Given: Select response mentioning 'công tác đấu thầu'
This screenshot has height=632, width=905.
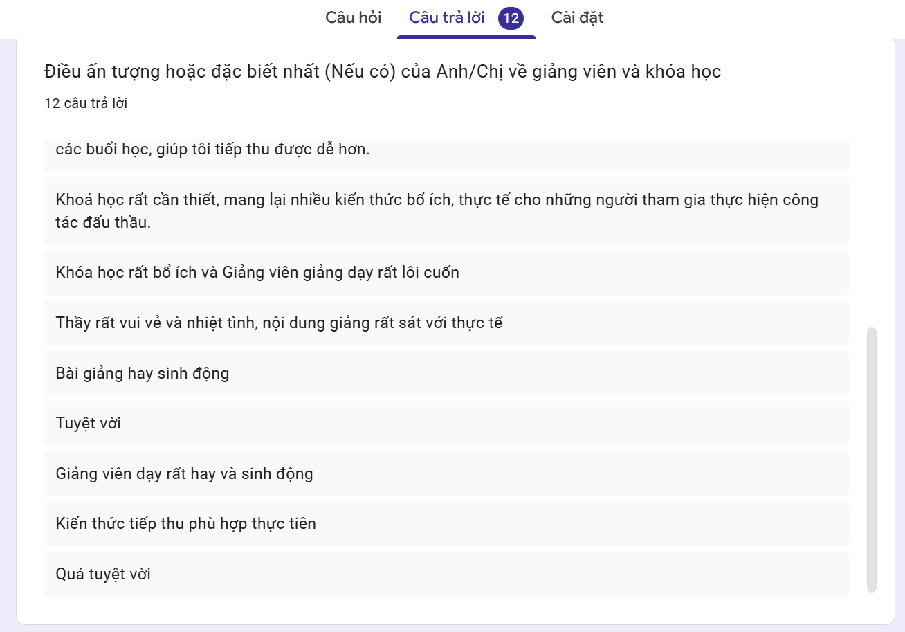Looking at the screenshot, I should pos(446,210).
